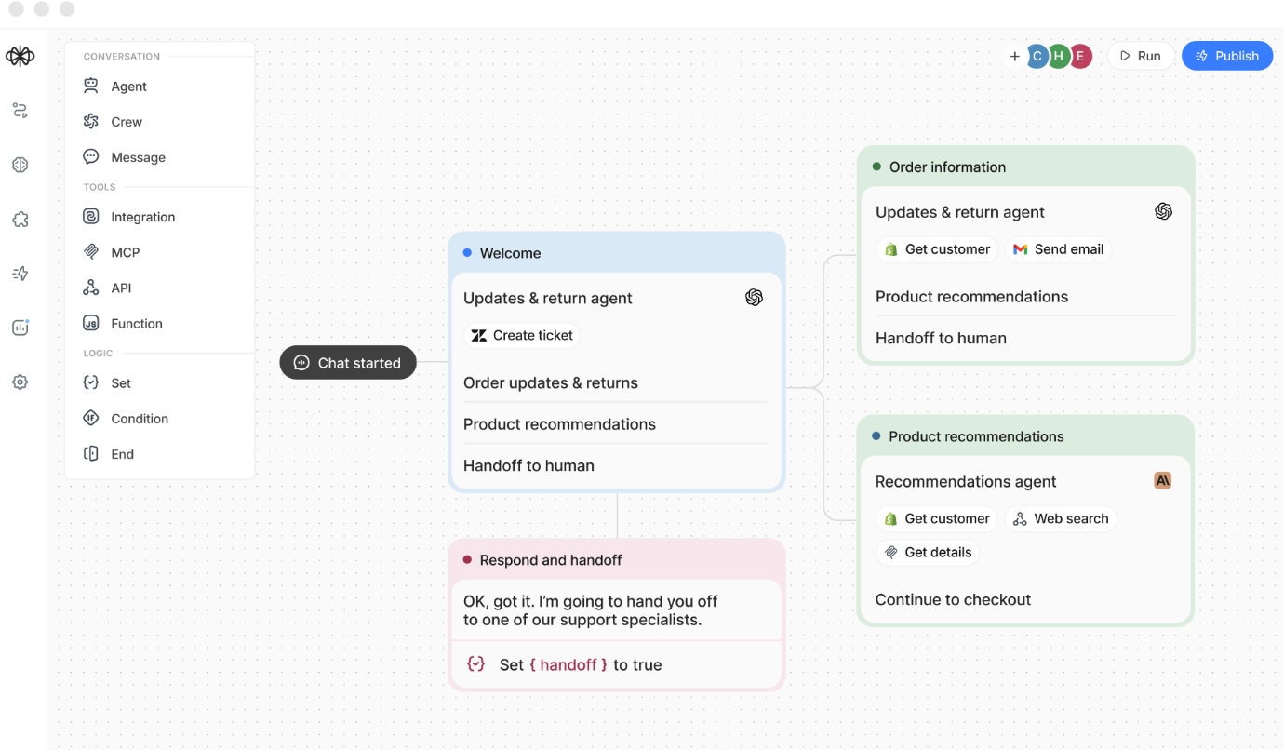Click the Chat started trigger pill

pos(348,362)
